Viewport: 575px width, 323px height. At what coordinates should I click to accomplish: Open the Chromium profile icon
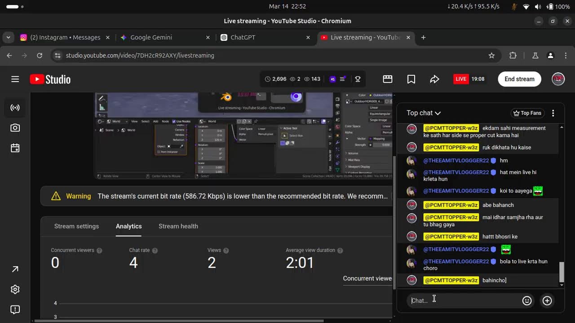click(550, 56)
